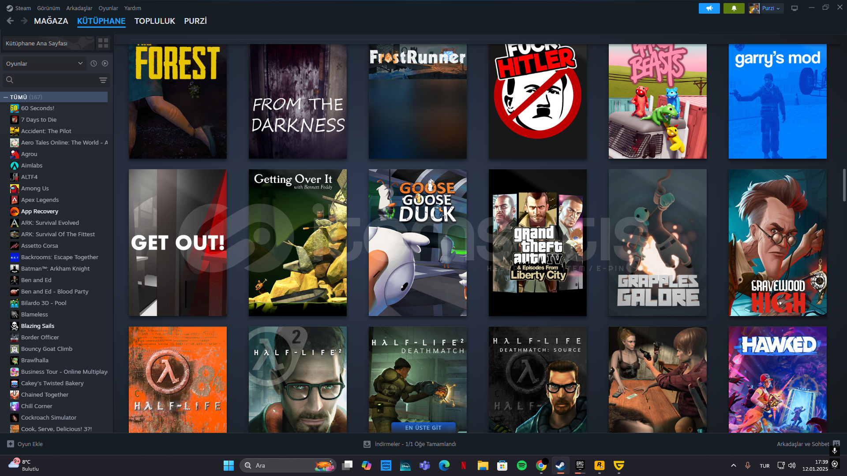Click the forward navigation arrow

24,21
